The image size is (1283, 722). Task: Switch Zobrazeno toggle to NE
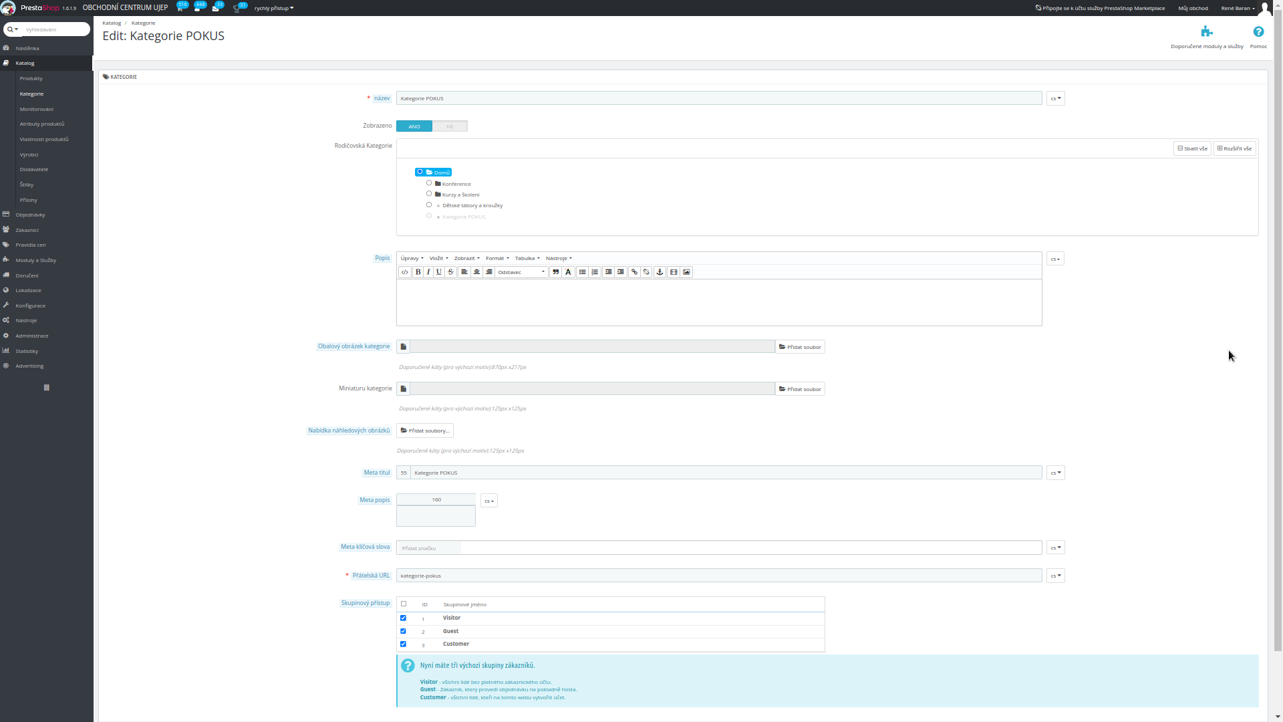click(450, 126)
